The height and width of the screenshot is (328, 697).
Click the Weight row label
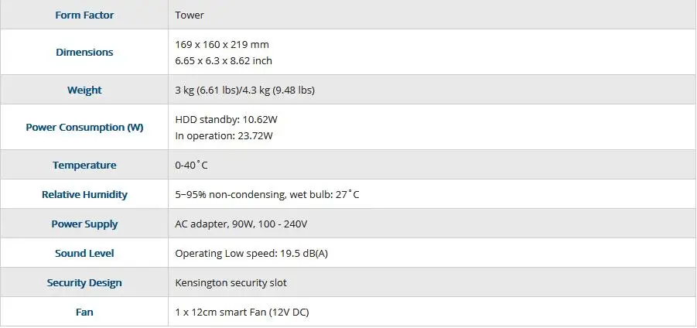(x=84, y=90)
